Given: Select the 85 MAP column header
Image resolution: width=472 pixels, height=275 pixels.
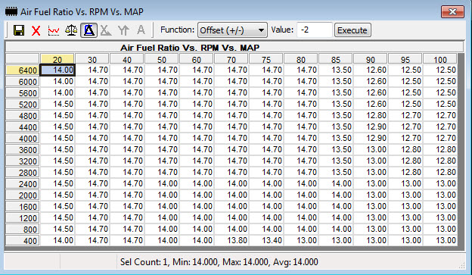Looking at the screenshot, I should tap(335, 59).
